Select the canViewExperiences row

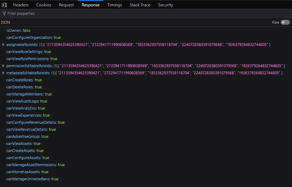pos(146,115)
